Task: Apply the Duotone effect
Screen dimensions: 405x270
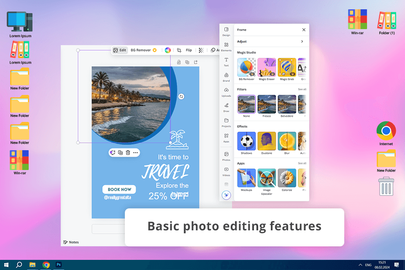Action: [x=267, y=143]
